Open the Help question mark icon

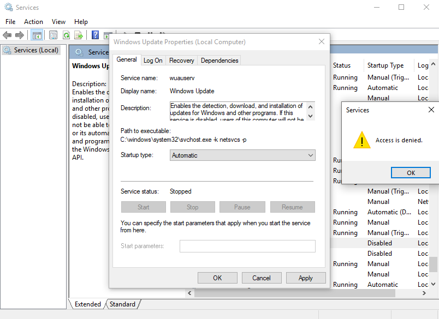[95, 35]
